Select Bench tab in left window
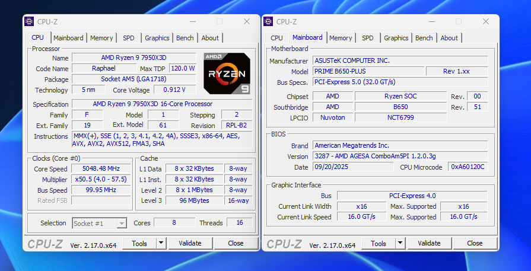The image size is (531, 271). coord(185,38)
